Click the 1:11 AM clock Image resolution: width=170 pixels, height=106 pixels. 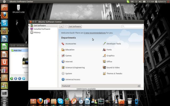pos(150,2)
